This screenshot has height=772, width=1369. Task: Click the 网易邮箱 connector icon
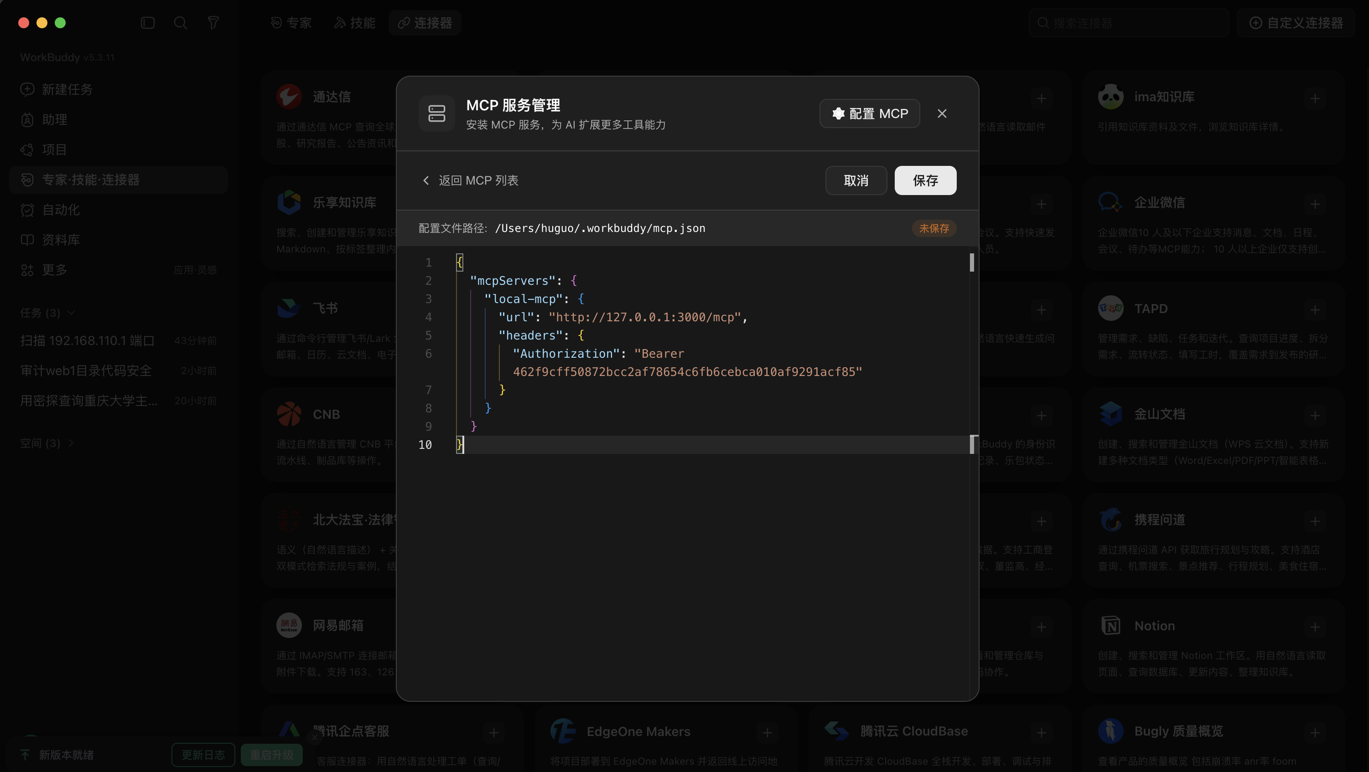click(x=289, y=625)
